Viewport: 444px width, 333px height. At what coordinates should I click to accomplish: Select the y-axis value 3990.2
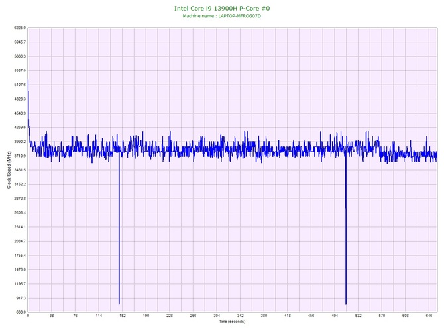[x=20, y=142]
